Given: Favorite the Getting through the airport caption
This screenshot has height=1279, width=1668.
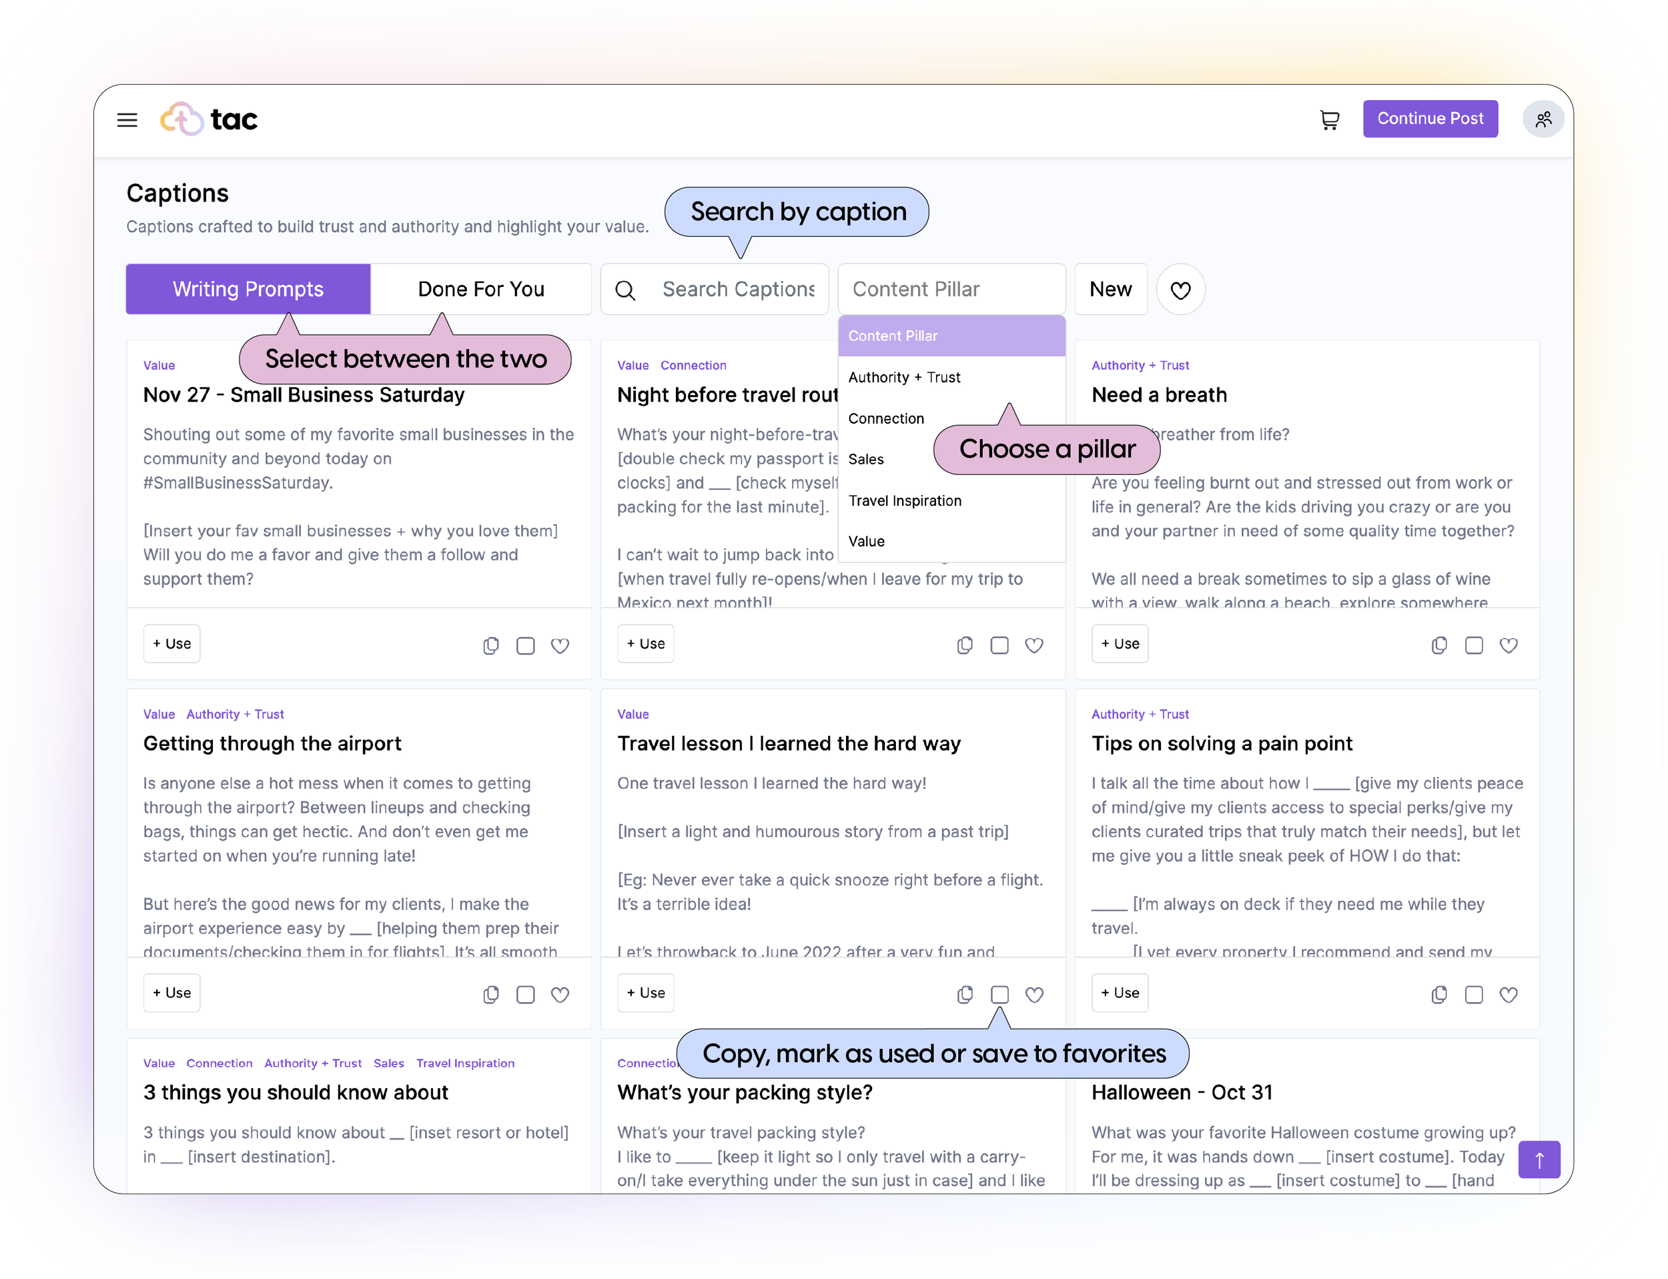Looking at the screenshot, I should (x=560, y=994).
